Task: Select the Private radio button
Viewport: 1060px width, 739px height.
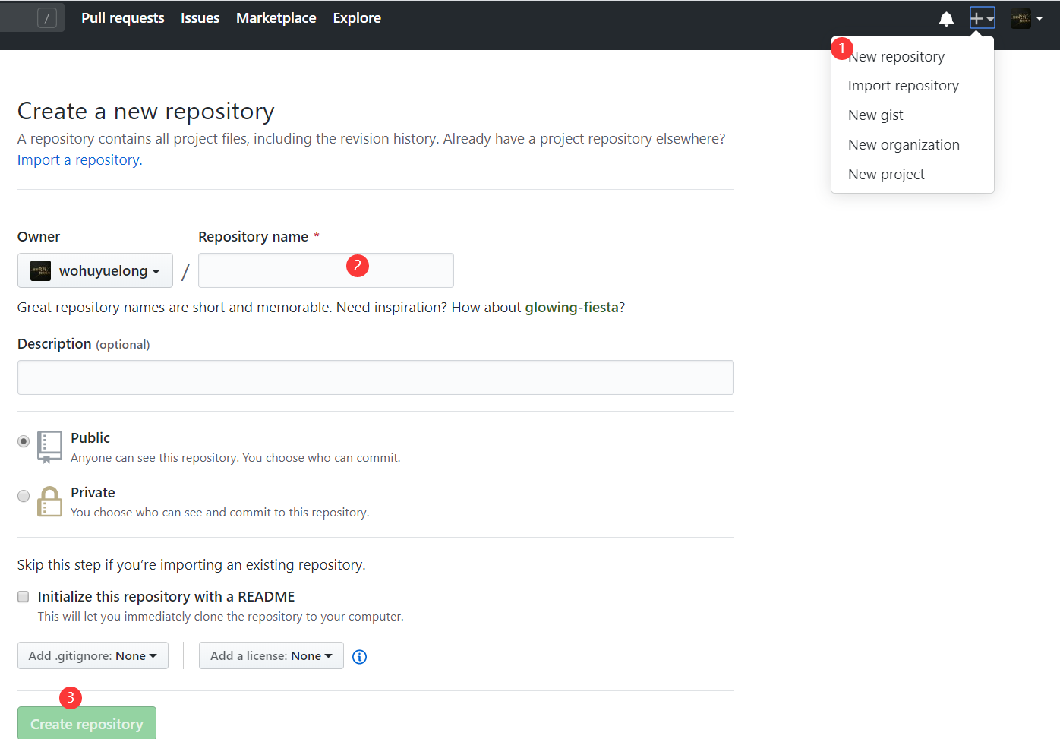Action: coord(24,496)
